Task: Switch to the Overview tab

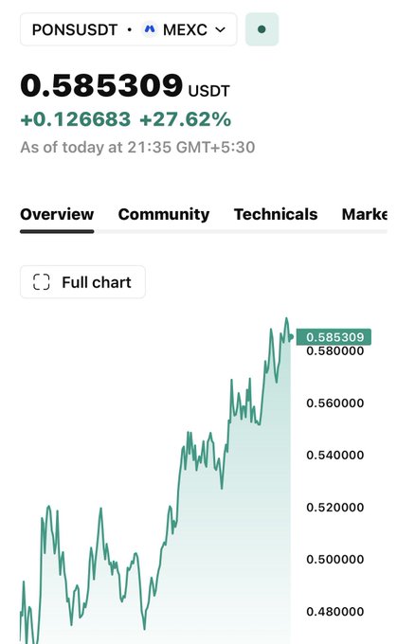Action: coord(57,214)
